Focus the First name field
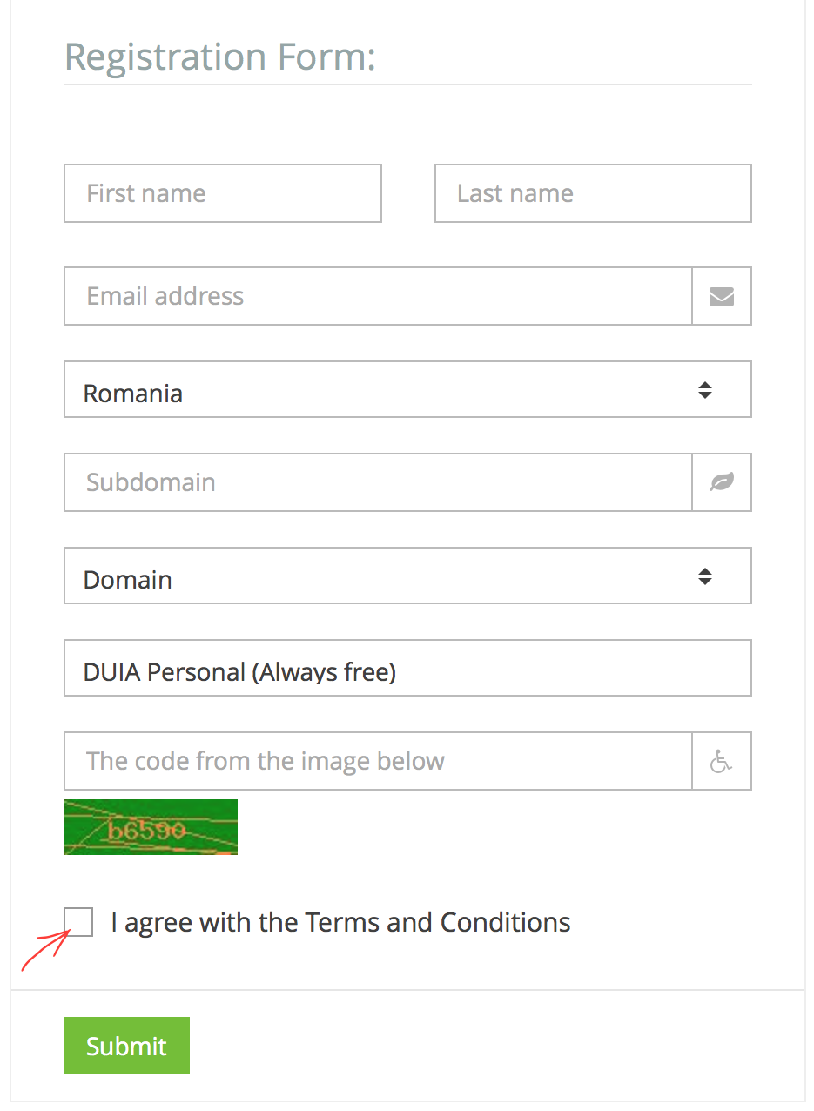Image resolution: width=814 pixels, height=1111 pixels. point(223,193)
